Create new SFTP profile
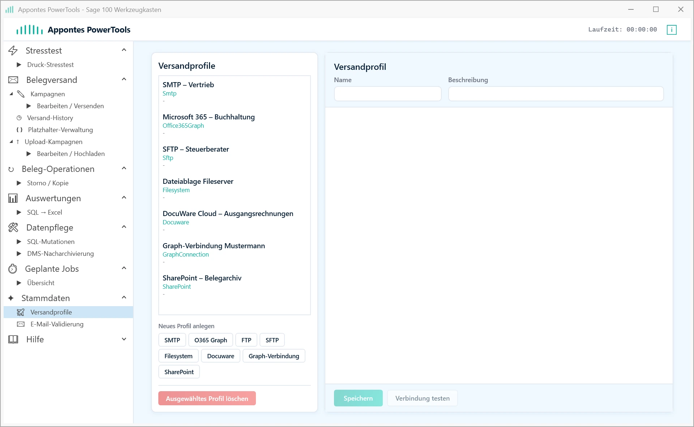 click(272, 340)
